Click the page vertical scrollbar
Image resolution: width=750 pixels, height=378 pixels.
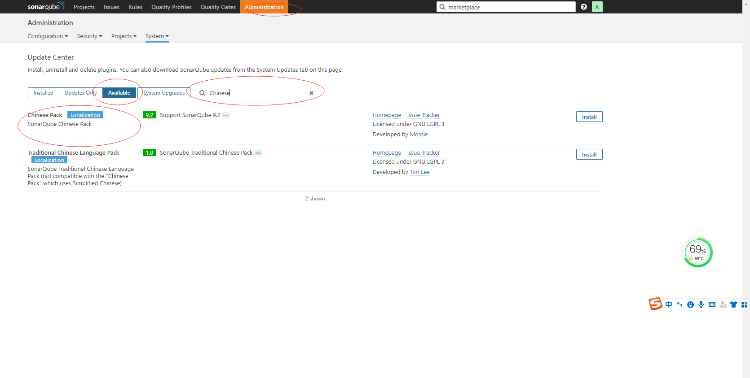point(746,189)
